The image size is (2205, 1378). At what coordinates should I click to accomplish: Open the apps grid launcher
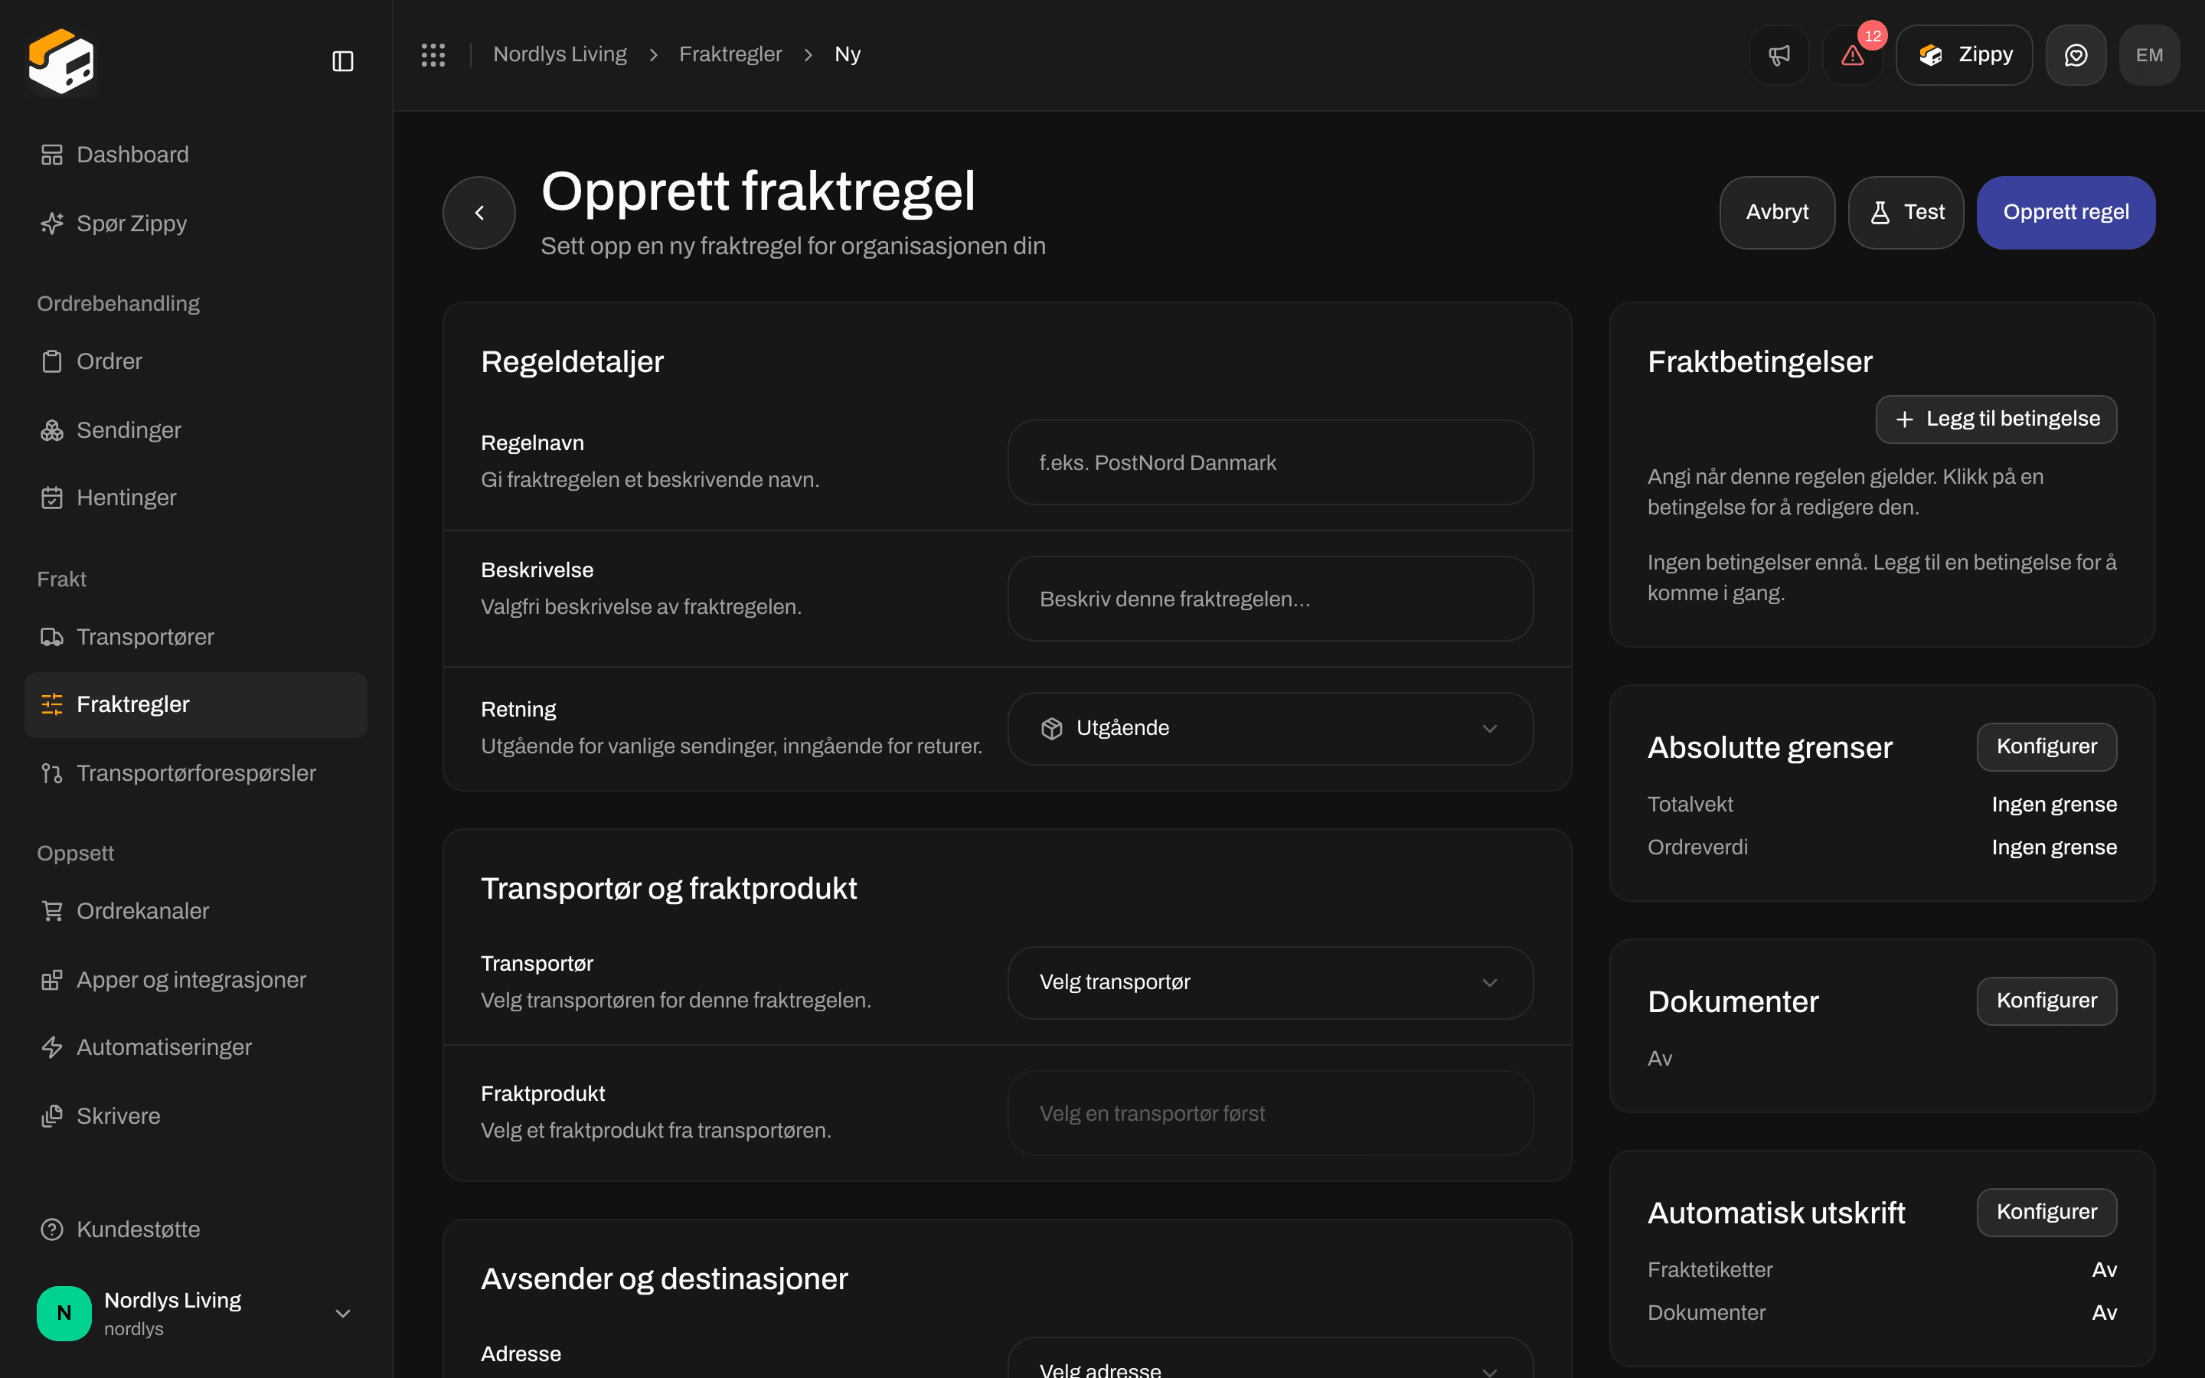pyautogui.click(x=433, y=54)
